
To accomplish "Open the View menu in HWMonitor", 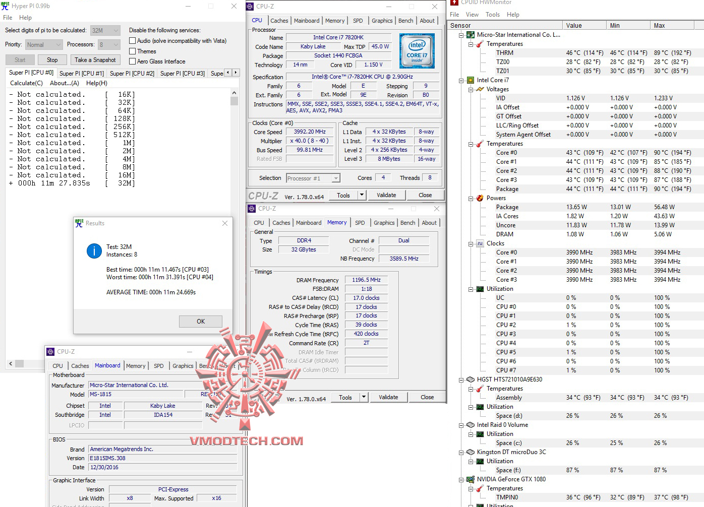I will (x=472, y=15).
